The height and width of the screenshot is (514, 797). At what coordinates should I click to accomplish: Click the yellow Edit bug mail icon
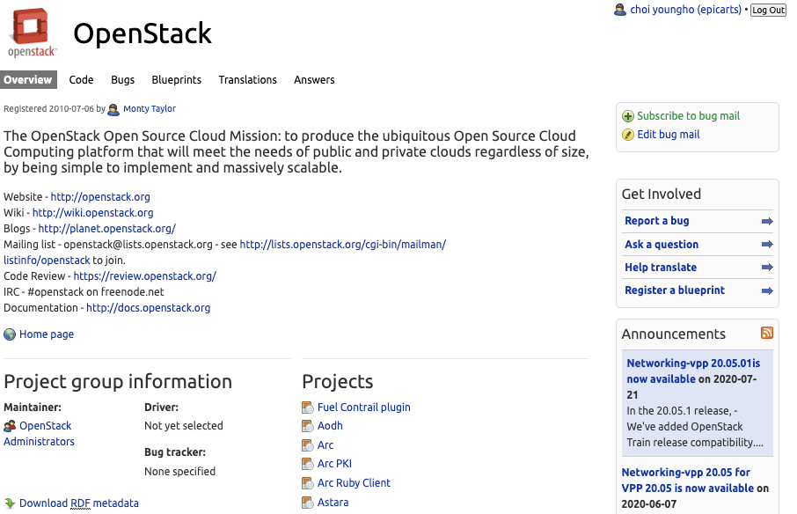coord(628,135)
